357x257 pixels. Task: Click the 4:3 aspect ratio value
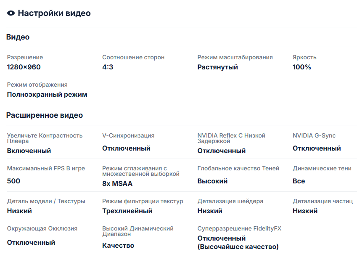pos(108,67)
